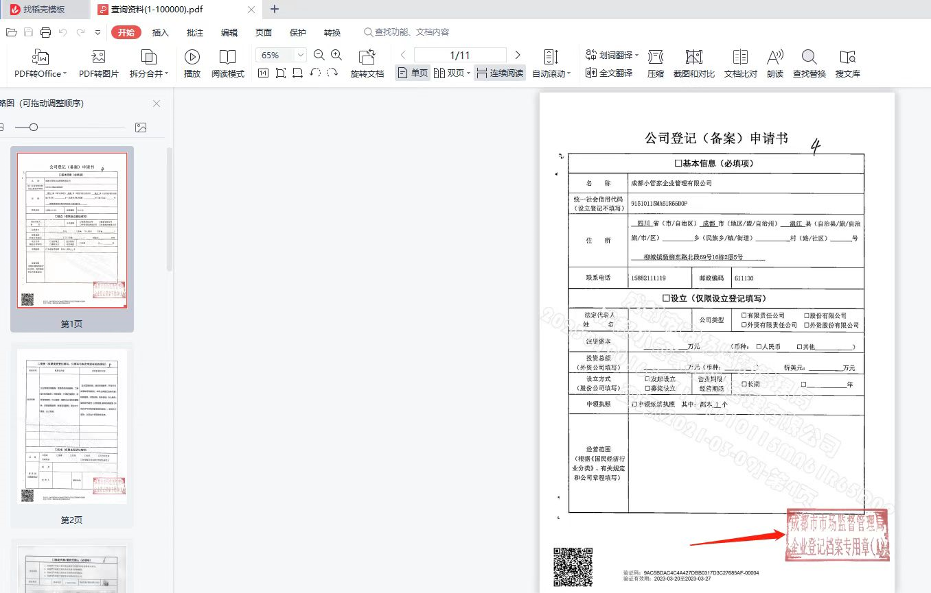Open 查找替换 find and replace
The height and width of the screenshot is (593, 931).
[809, 58]
